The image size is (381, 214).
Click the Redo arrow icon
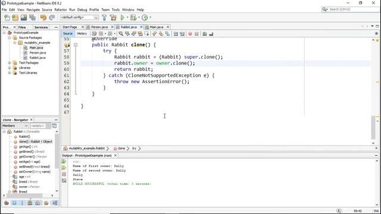(52, 17)
